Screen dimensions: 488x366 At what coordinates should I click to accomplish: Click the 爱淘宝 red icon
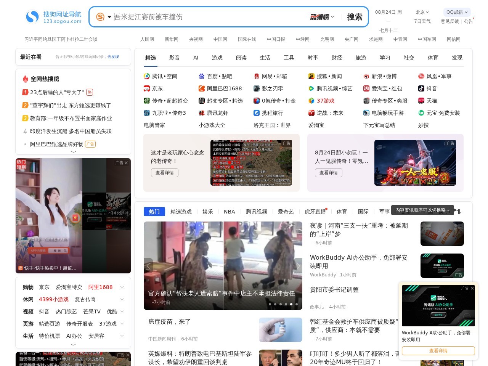366,88
